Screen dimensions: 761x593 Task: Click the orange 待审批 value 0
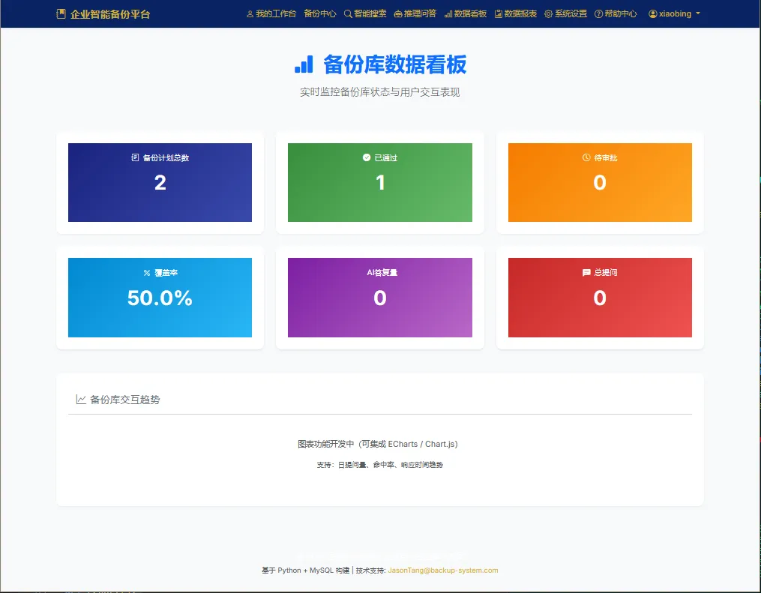pos(600,183)
